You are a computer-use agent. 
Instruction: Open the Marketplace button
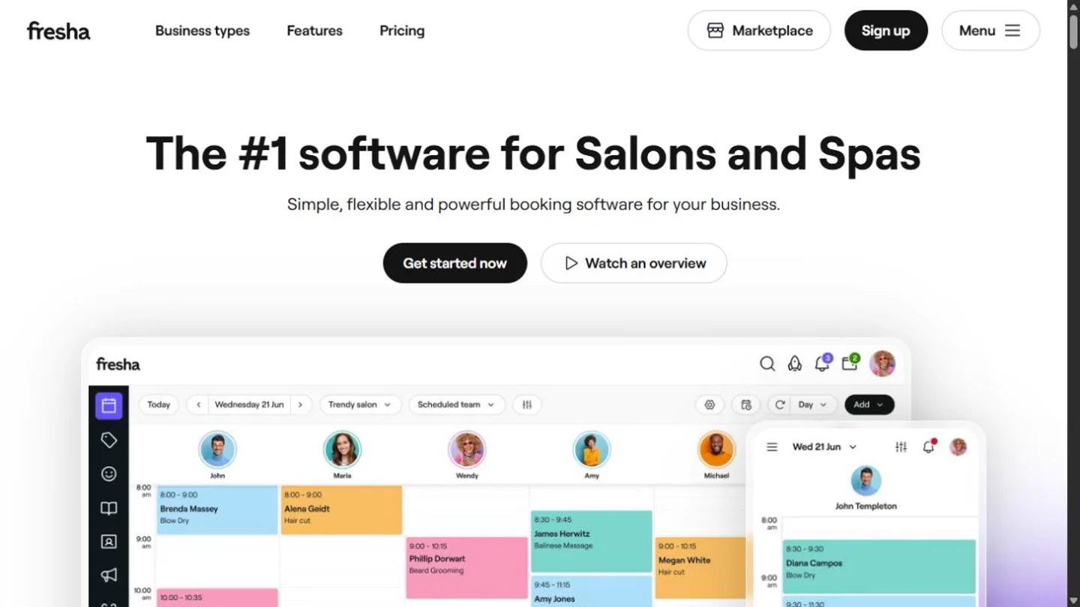(759, 31)
